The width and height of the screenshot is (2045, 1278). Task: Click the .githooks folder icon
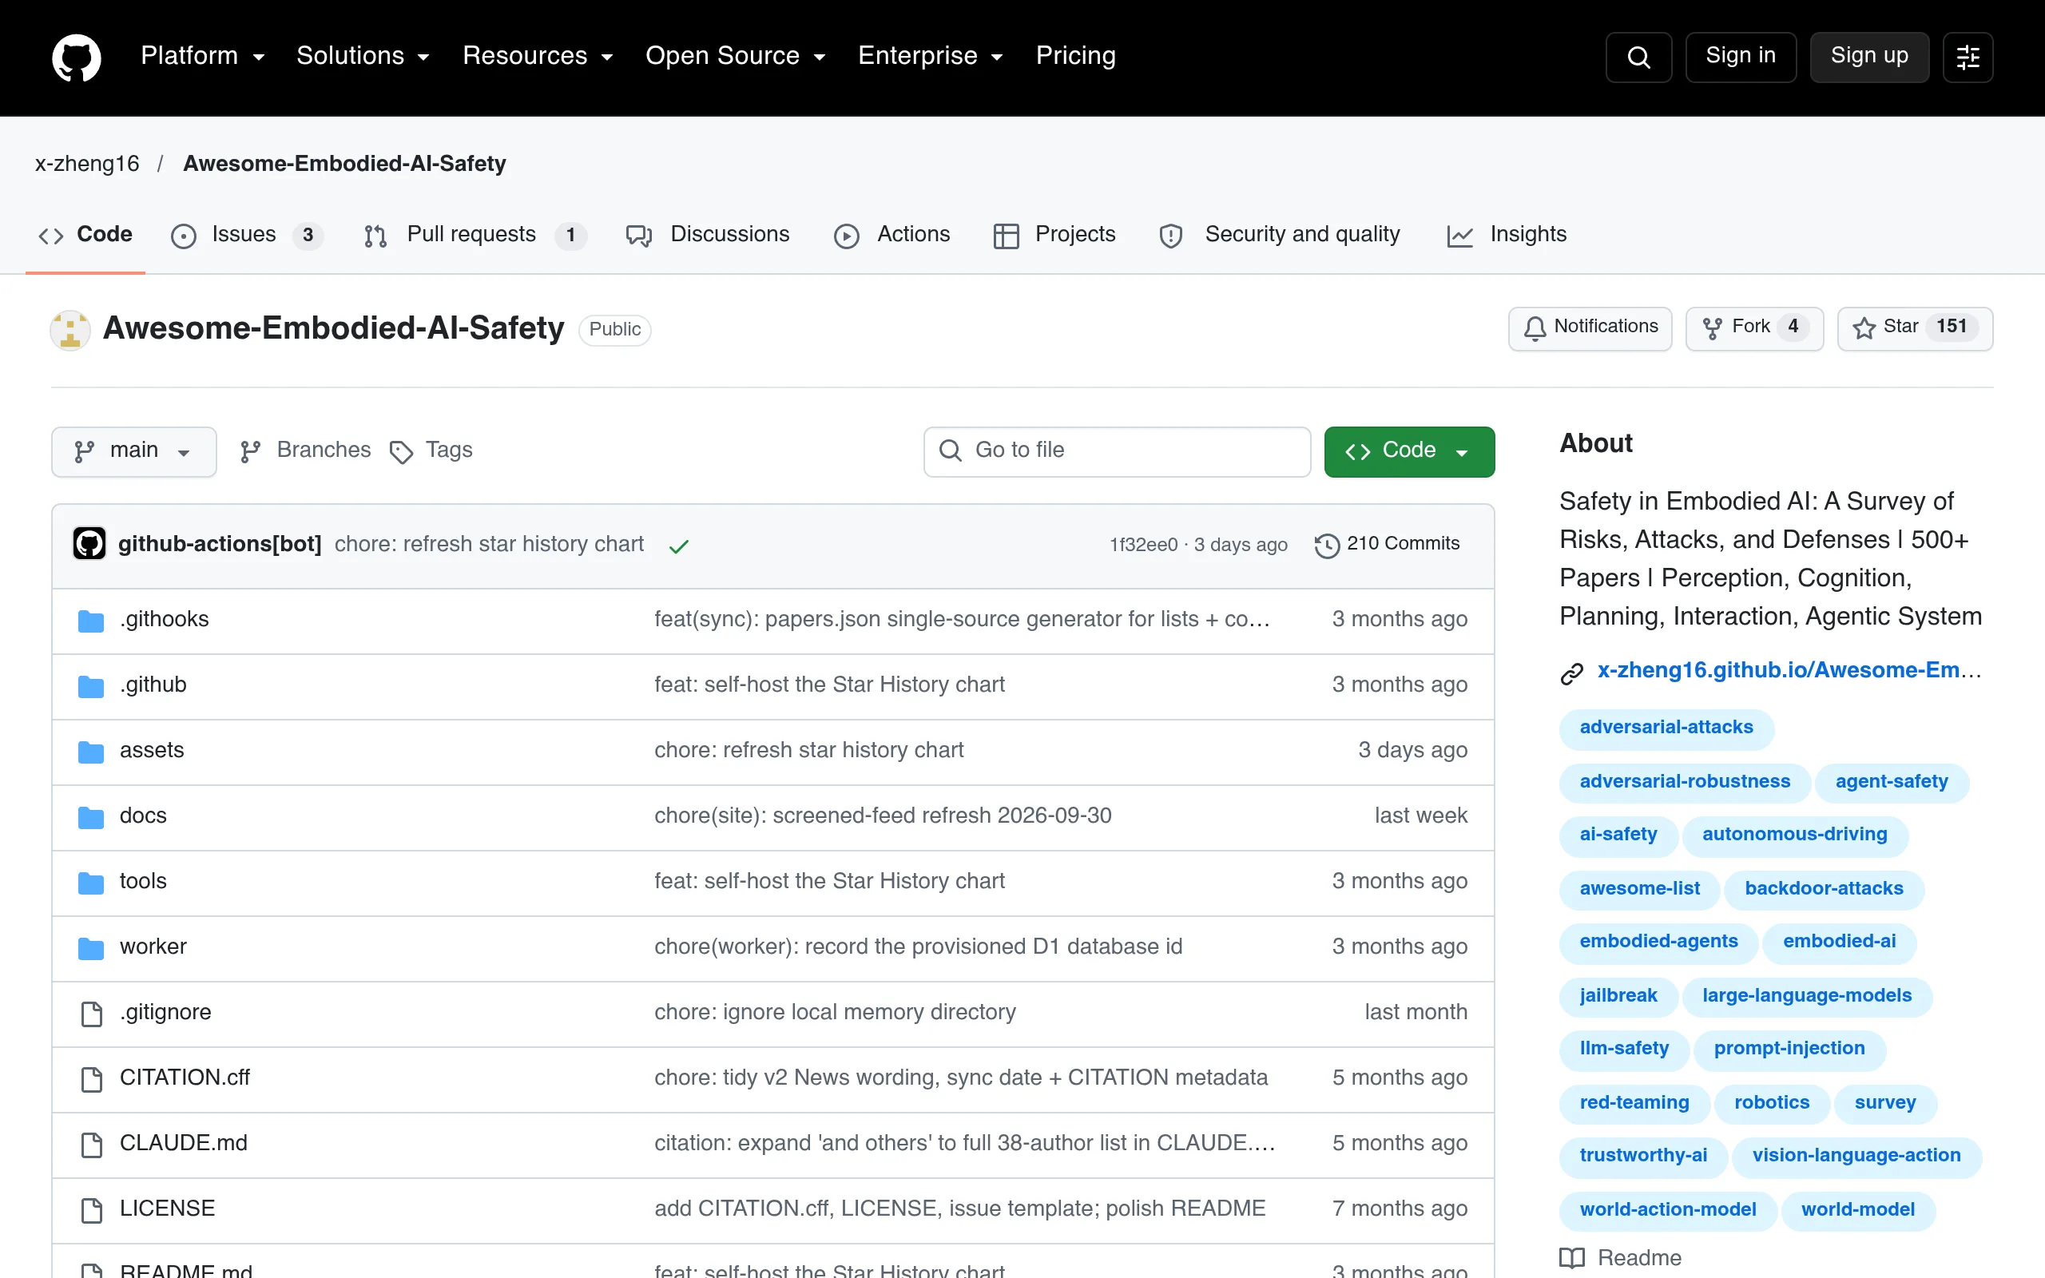point(90,621)
